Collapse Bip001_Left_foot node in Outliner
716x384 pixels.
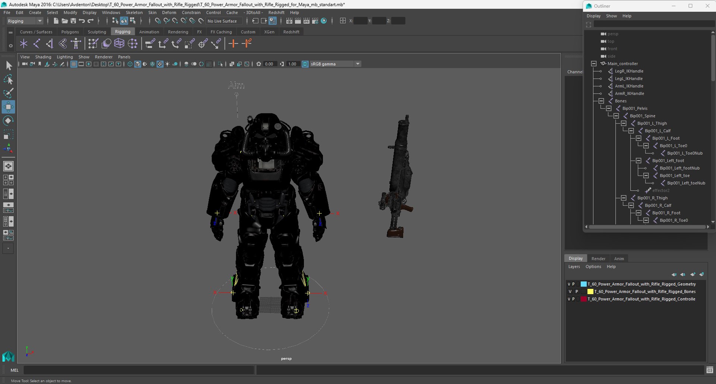coord(638,161)
